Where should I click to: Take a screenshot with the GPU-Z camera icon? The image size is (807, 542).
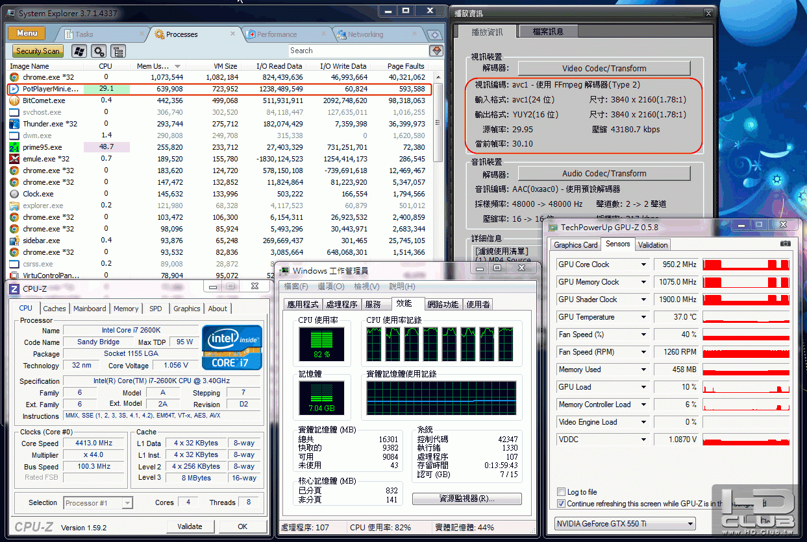[x=786, y=244]
